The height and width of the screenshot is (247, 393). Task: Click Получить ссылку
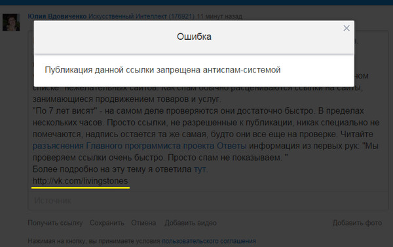click(55, 223)
